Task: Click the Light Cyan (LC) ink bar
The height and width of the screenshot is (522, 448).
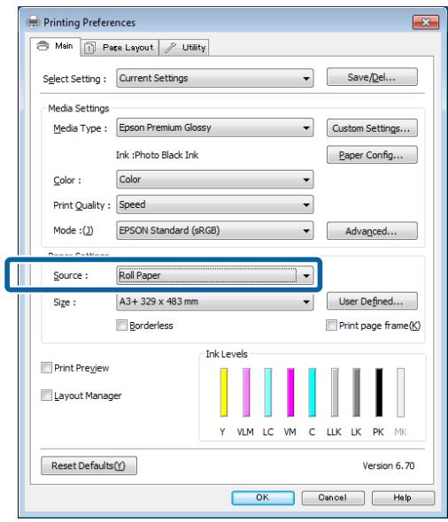Action: pyautogui.click(x=268, y=393)
